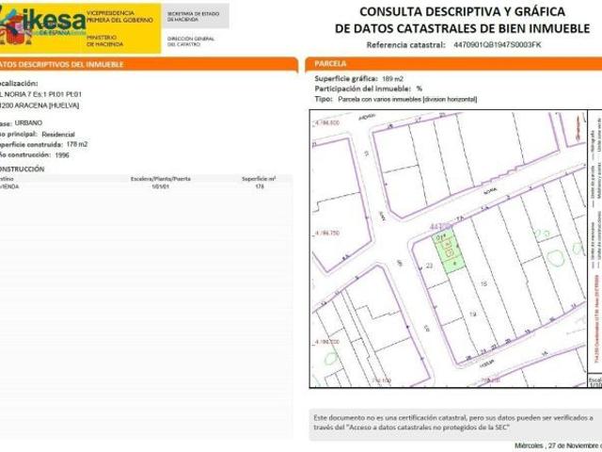Click parcel number 23 on the map
Screen dimensions: 602x452
(429, 266)
